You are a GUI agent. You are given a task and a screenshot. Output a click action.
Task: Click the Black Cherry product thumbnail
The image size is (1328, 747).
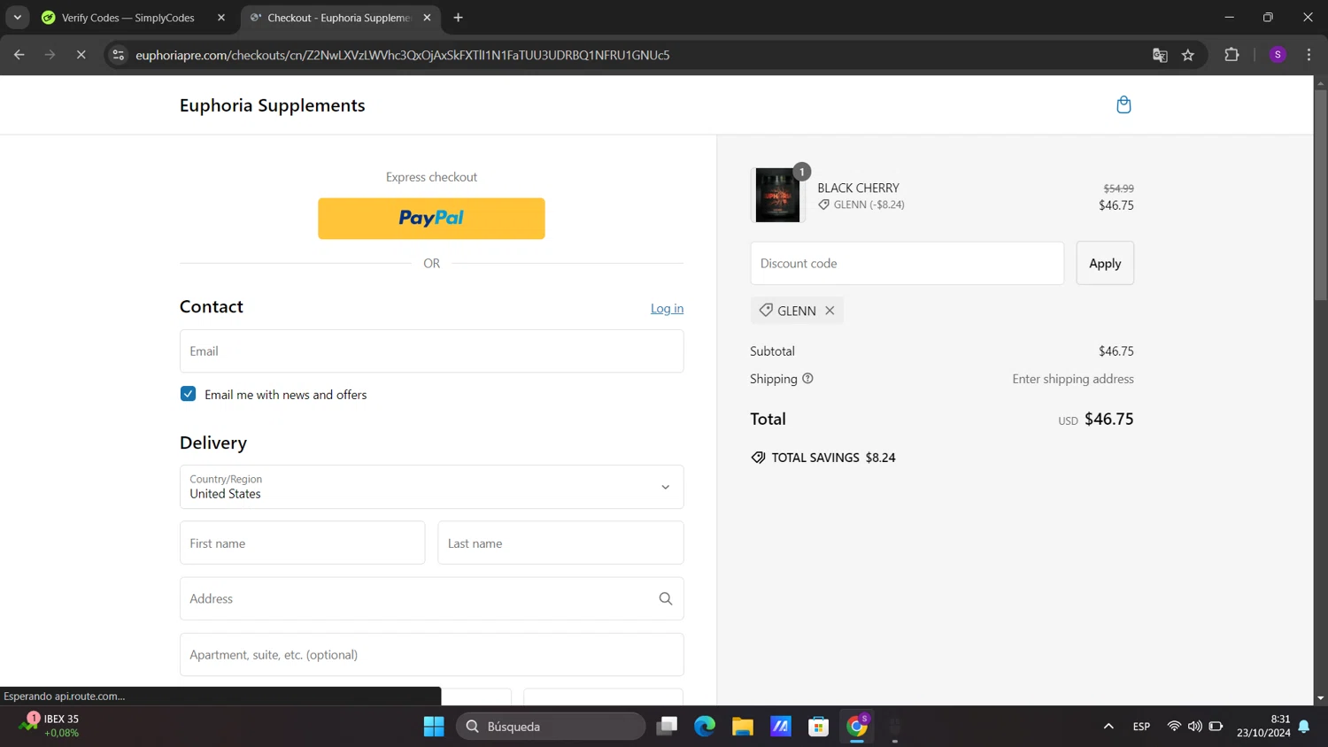coord(778,196)
